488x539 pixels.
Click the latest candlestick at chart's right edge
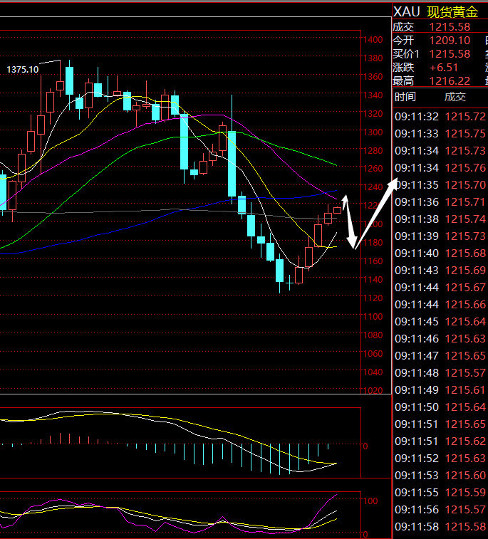338,210
